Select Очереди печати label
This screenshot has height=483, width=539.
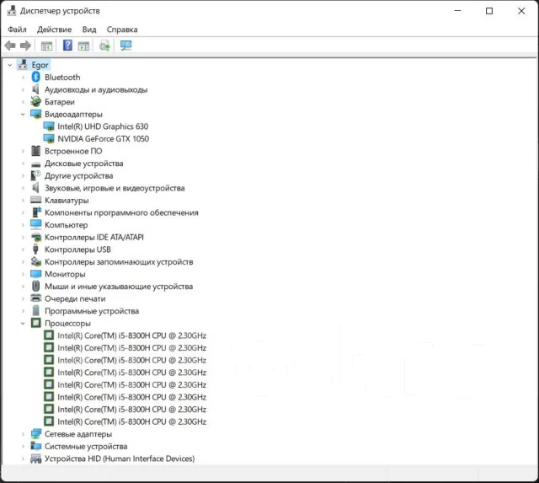pos(75,298)
